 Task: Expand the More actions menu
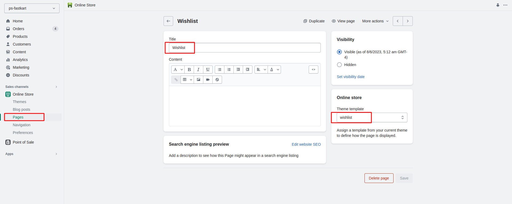coord(375,21)
